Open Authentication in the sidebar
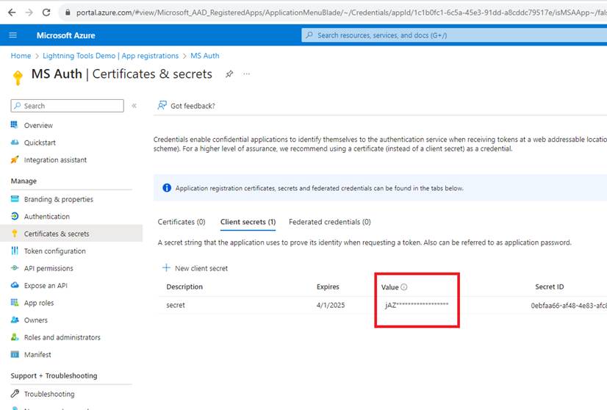 (47, 217)
